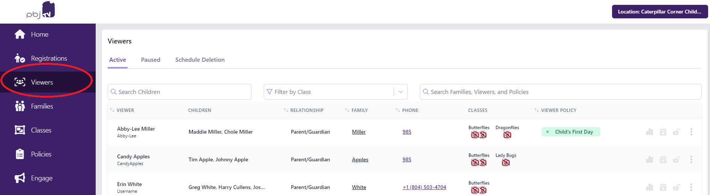The width and height of the screenshot is (710, 195).
Task: Click calendar cancel icon for Abby-Lee Miller
Action: click(663, 132)
